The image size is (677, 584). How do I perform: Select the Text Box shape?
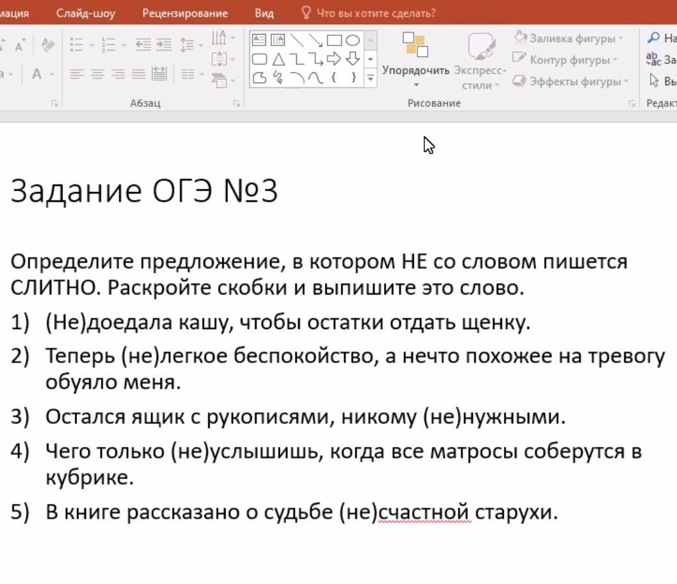pos(259,40)
